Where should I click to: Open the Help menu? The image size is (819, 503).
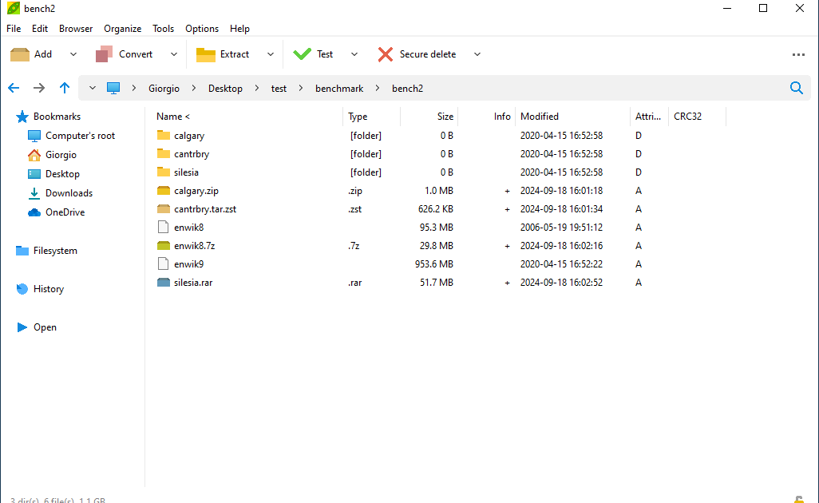(239, 29)
